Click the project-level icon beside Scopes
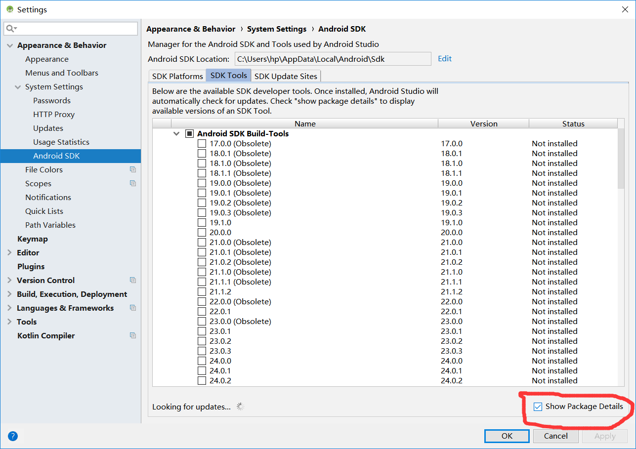Screen dimensions: 636x449 pyautogui.click(x=132, y=183)
